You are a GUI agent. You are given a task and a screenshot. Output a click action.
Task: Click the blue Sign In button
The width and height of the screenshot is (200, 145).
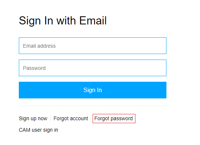click(93, 90)
